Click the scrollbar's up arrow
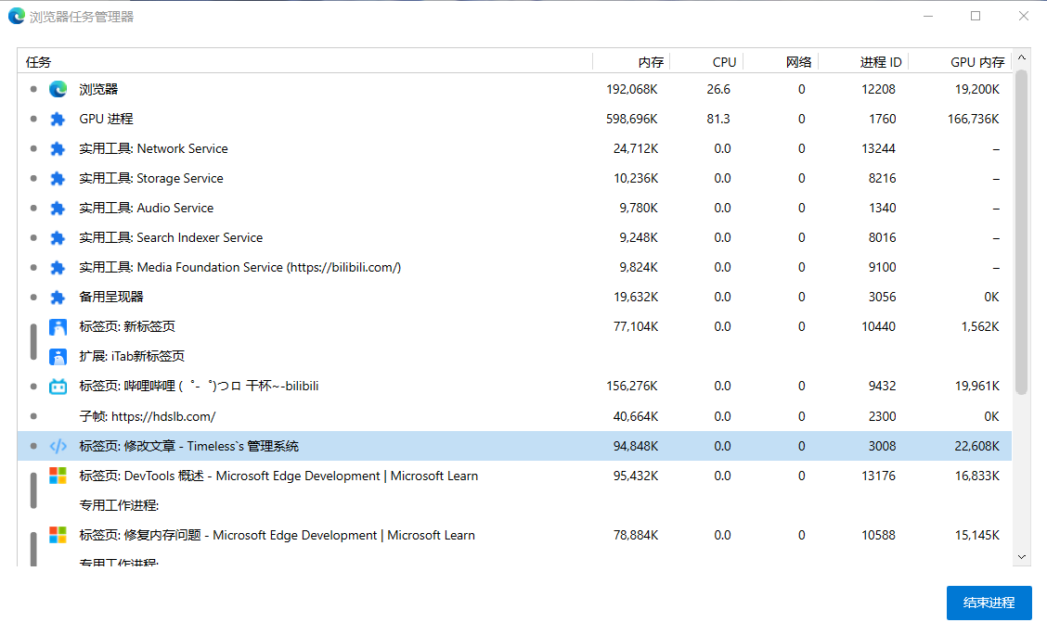The image size is (1047, 635). 1022,58
